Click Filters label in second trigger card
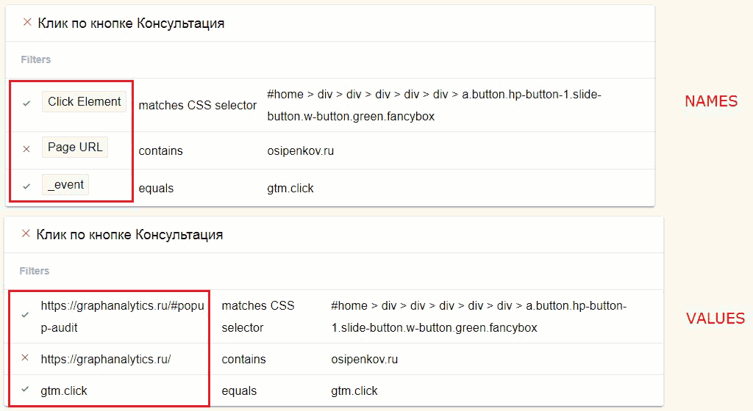 (x=34, y=271)
